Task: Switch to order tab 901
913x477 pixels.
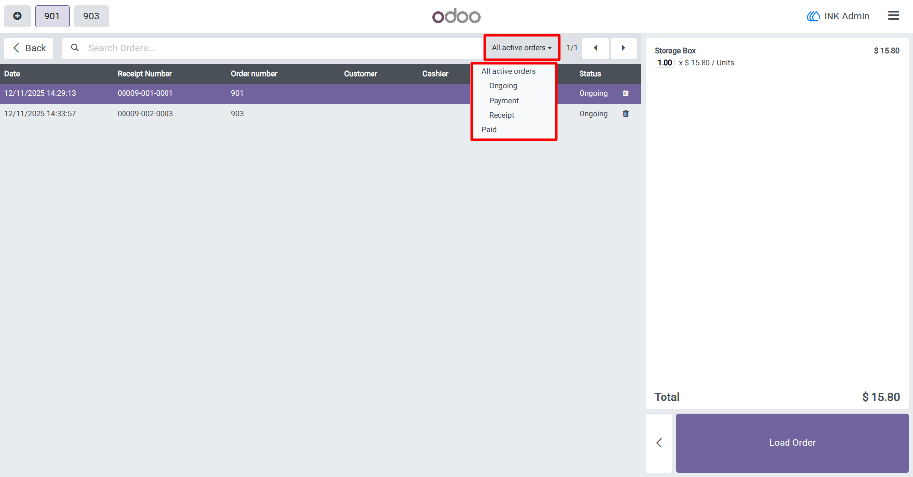Action: (52, 16)
